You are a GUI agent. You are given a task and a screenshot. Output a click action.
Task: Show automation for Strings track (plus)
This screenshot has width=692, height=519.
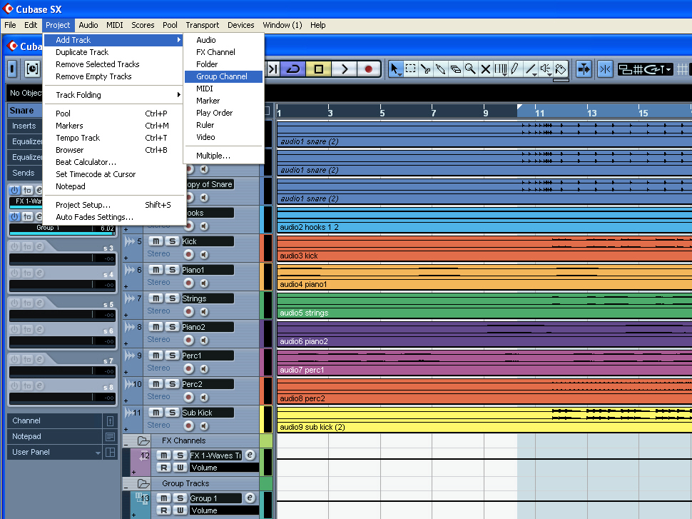coord(126,315)
